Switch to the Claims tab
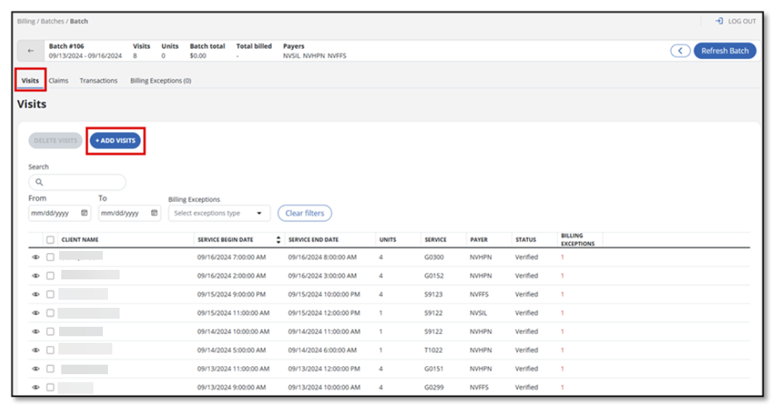The height and width of the screenshot is (407, 771). (x=58, y=81)
